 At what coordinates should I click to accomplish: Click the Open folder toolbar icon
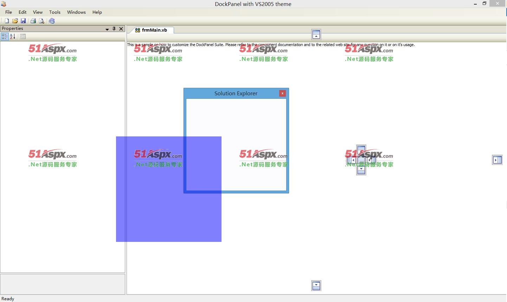(x=15, y=21)
